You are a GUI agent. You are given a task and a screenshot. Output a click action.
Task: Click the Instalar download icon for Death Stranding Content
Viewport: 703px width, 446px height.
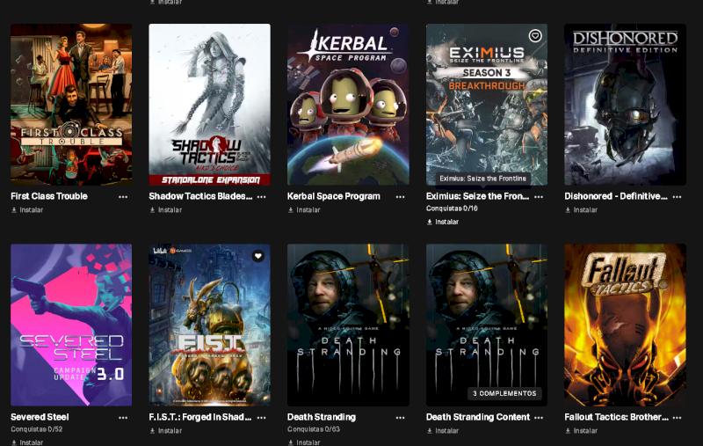click(429, 431)
